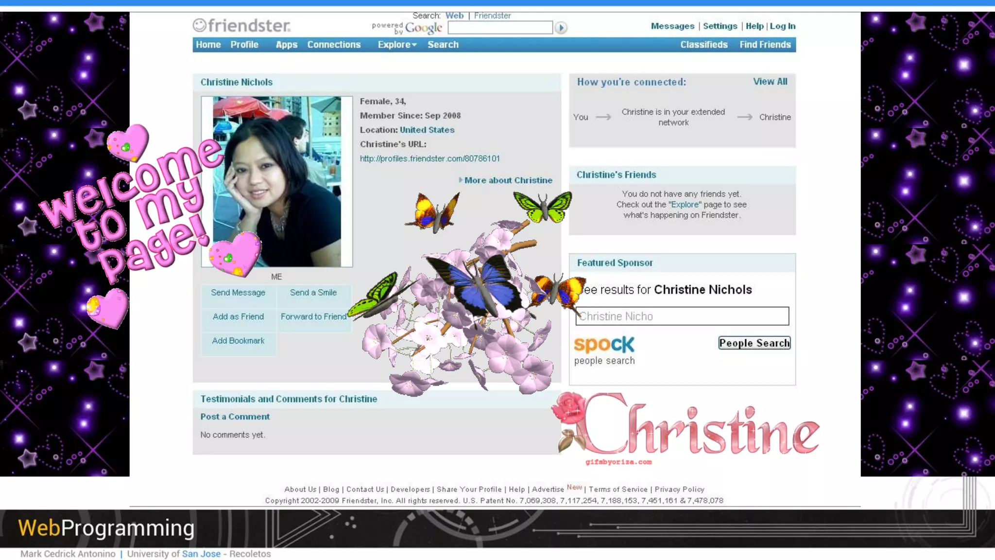
Task: Click the green butterfly at top right
Action: click(x=543, y=207)
